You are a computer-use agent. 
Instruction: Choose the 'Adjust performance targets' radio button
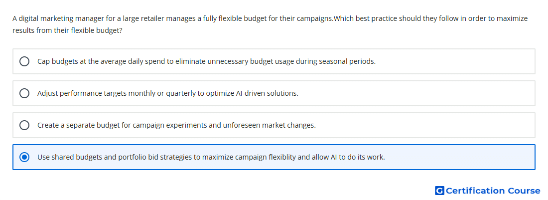tap(24, 93)
